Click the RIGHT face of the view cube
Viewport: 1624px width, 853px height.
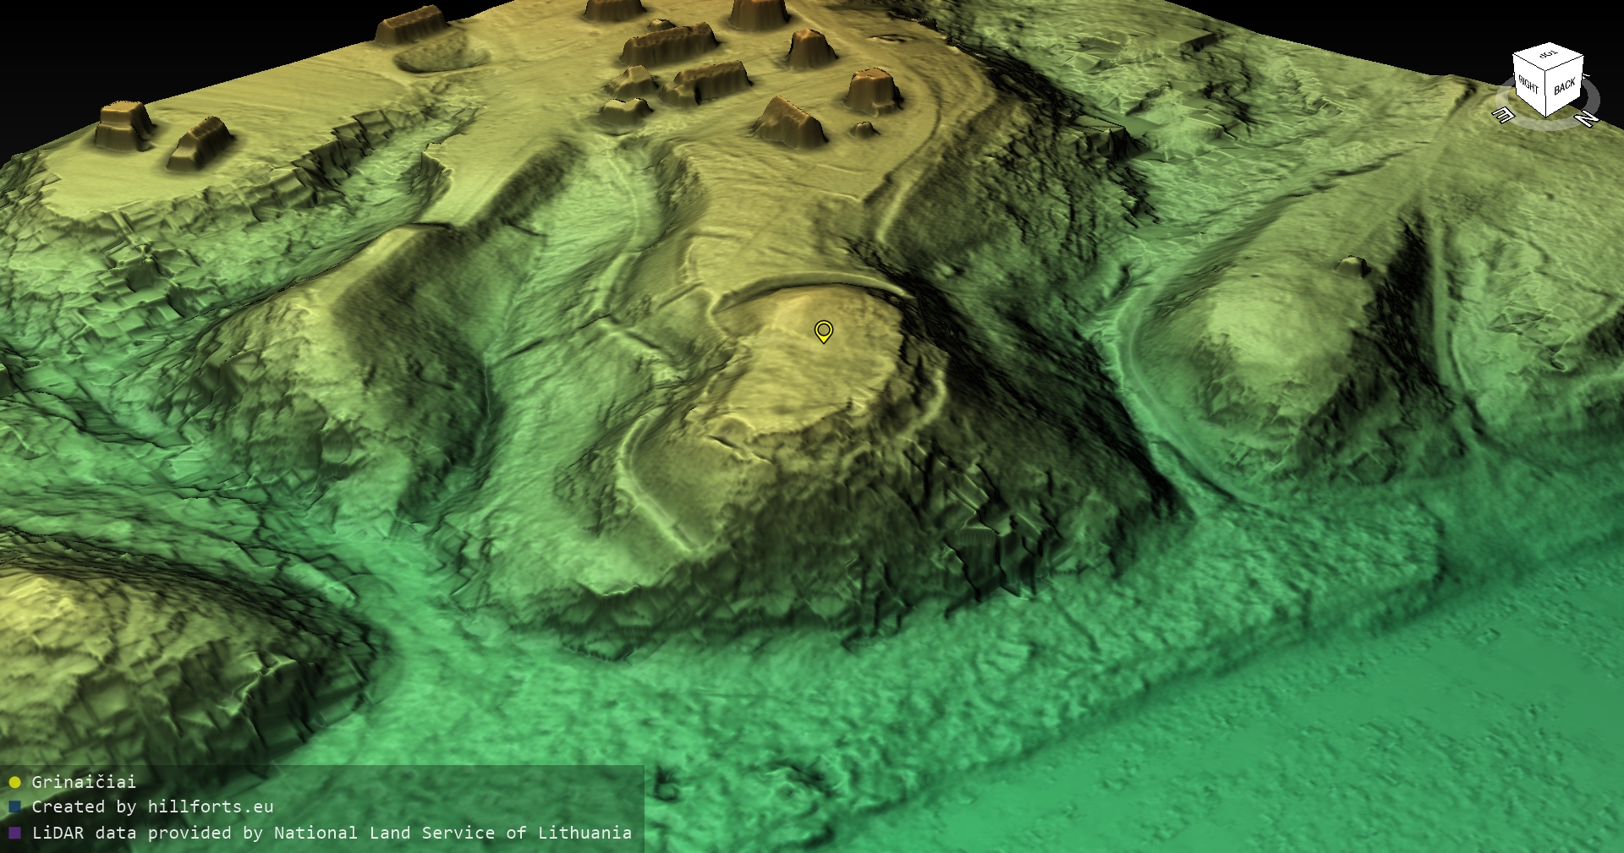[x=1529, y=83]
